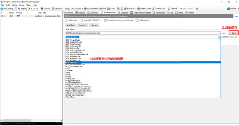The image size is (239, 126).
Task: Click the Save rule button
Action: pos(234,33)
